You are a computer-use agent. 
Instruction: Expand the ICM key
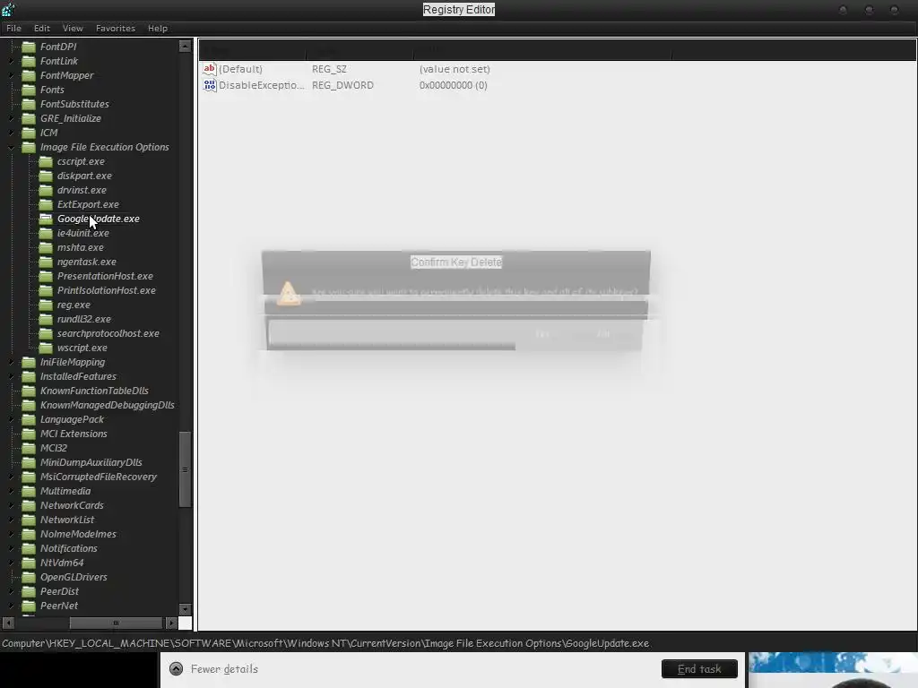pyautogui.click(x=11, y=133)
